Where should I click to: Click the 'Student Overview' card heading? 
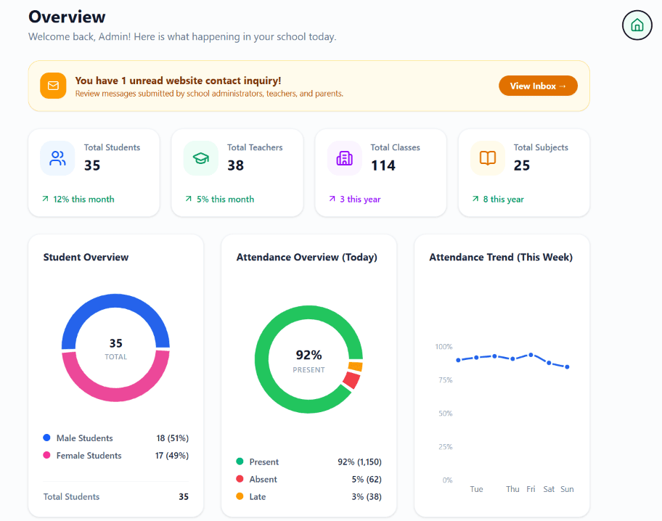pyautogui.click(x=86, y=257)
